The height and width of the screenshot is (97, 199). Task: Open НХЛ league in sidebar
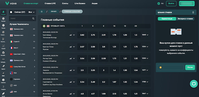coord(22,85)
